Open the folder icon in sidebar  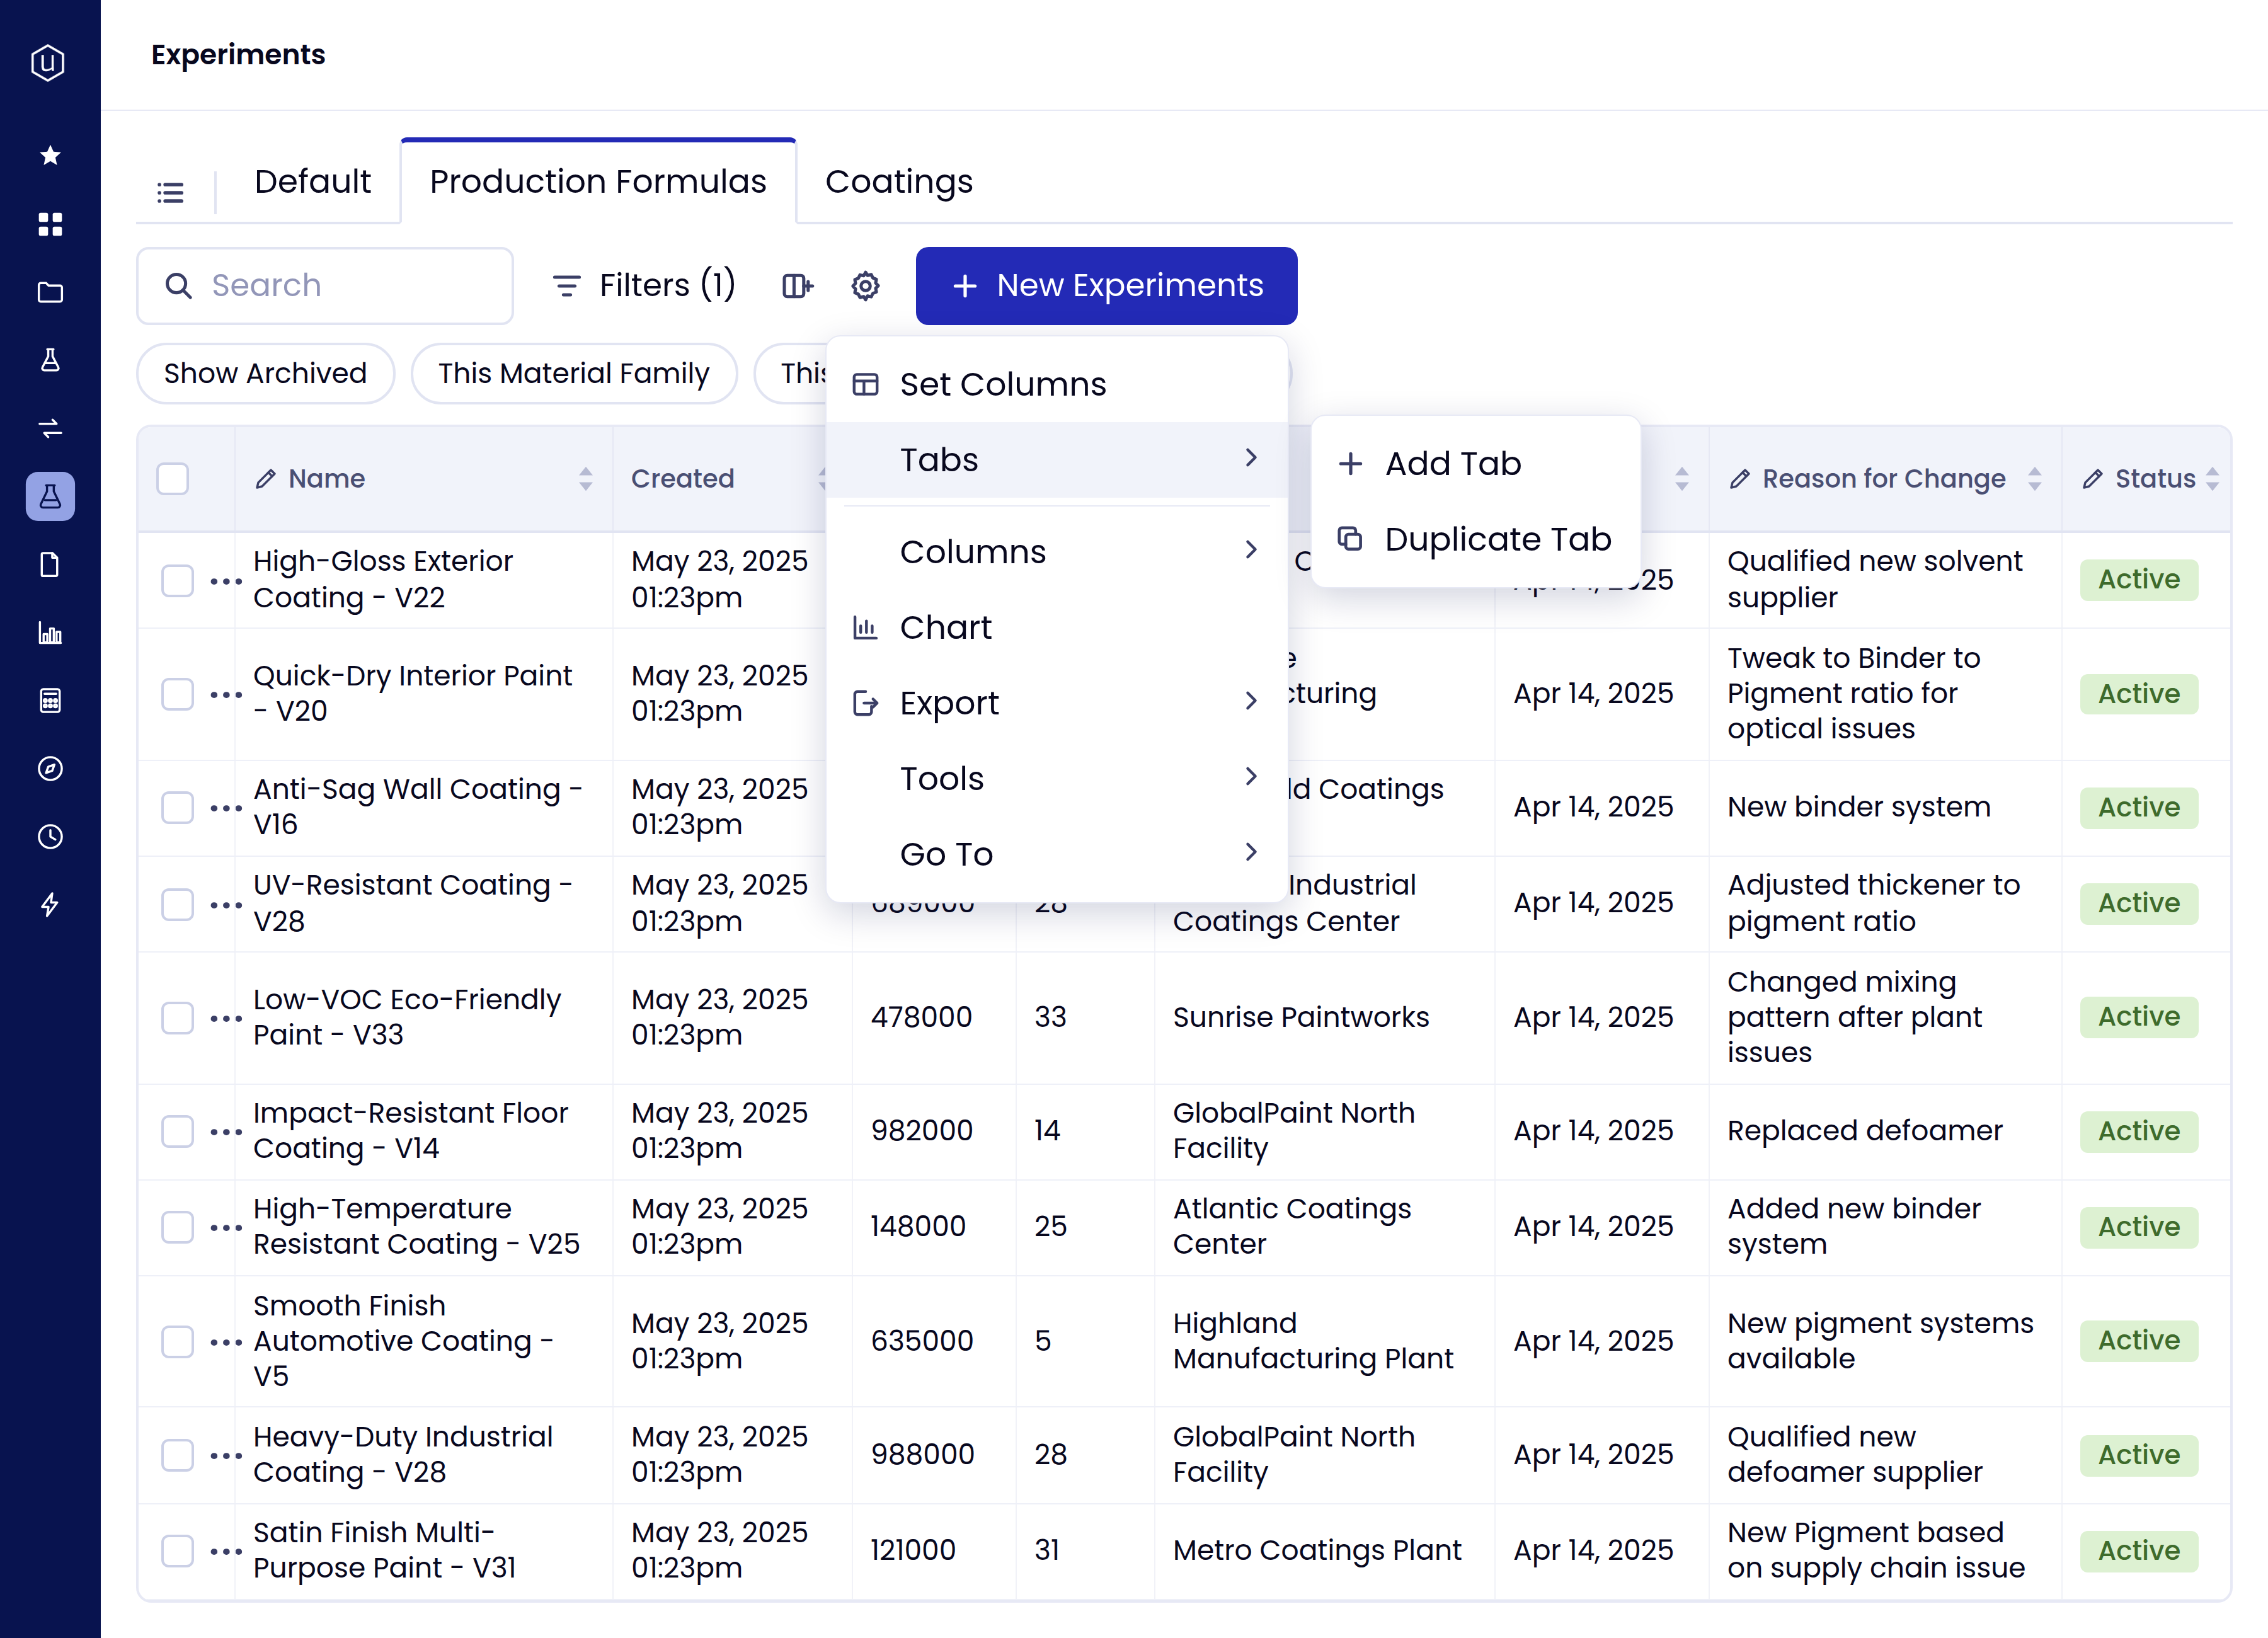(50, 292)
